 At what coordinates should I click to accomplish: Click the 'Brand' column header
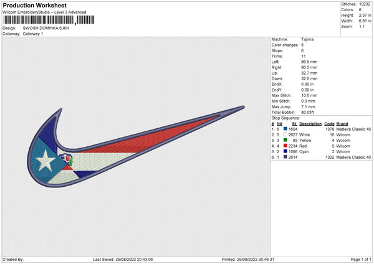click(x=342, y=124)
